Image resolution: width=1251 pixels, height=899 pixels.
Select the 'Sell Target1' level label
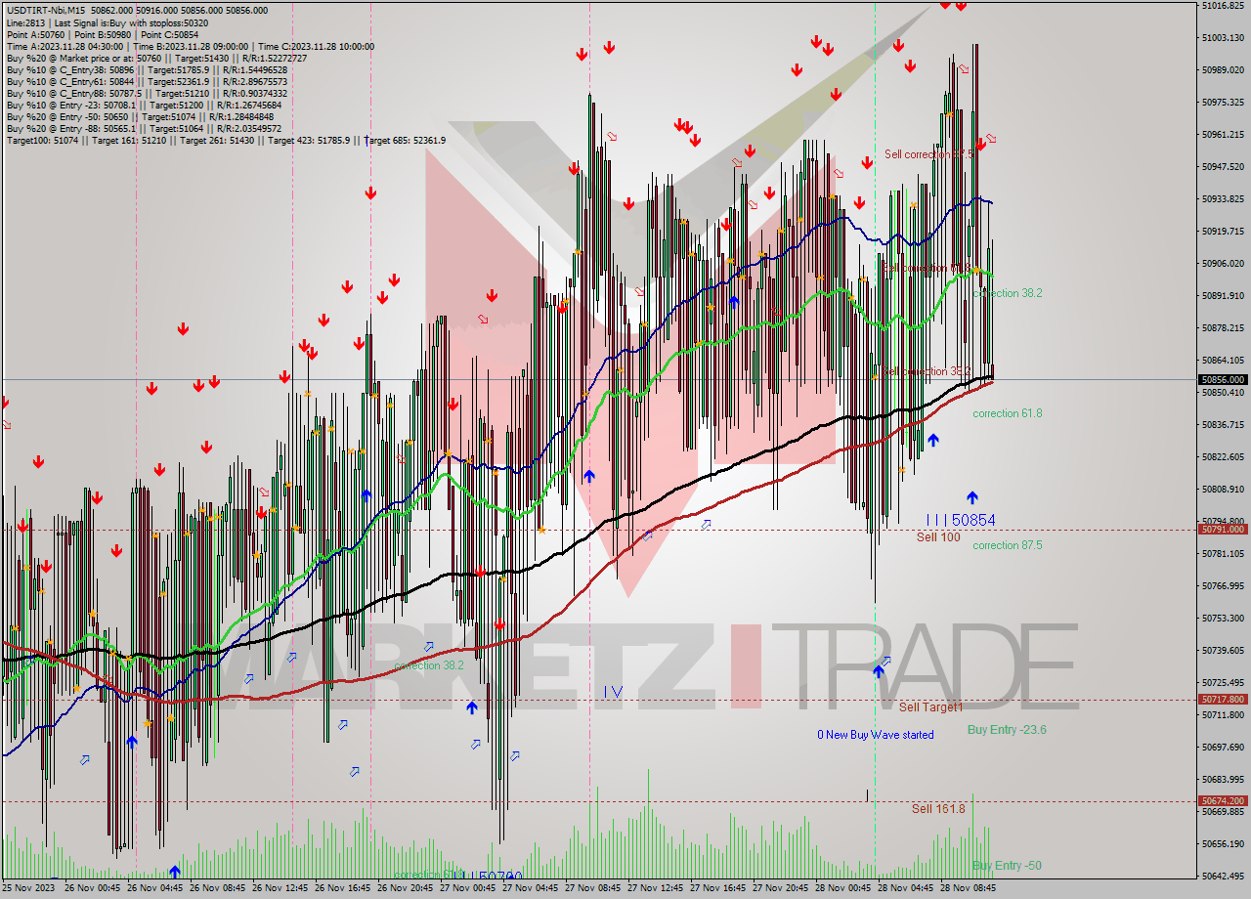930,707
